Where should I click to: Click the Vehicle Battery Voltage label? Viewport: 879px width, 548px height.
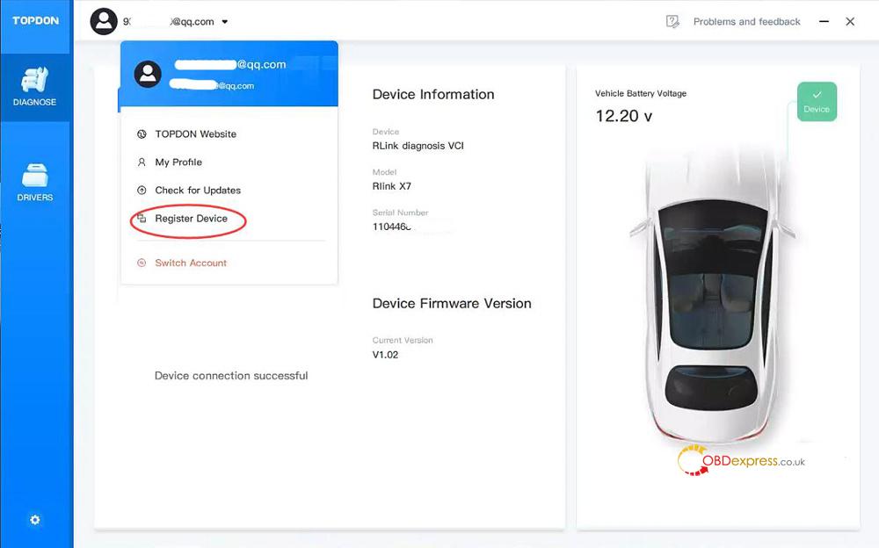tap(641, 94)
